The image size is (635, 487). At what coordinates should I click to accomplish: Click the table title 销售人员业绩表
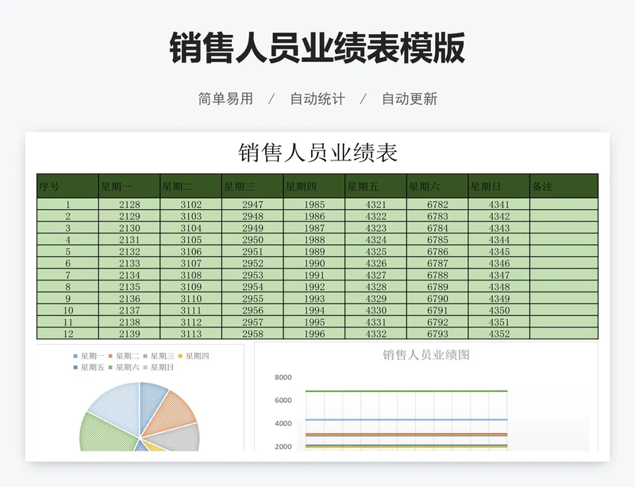click(317, 153)
